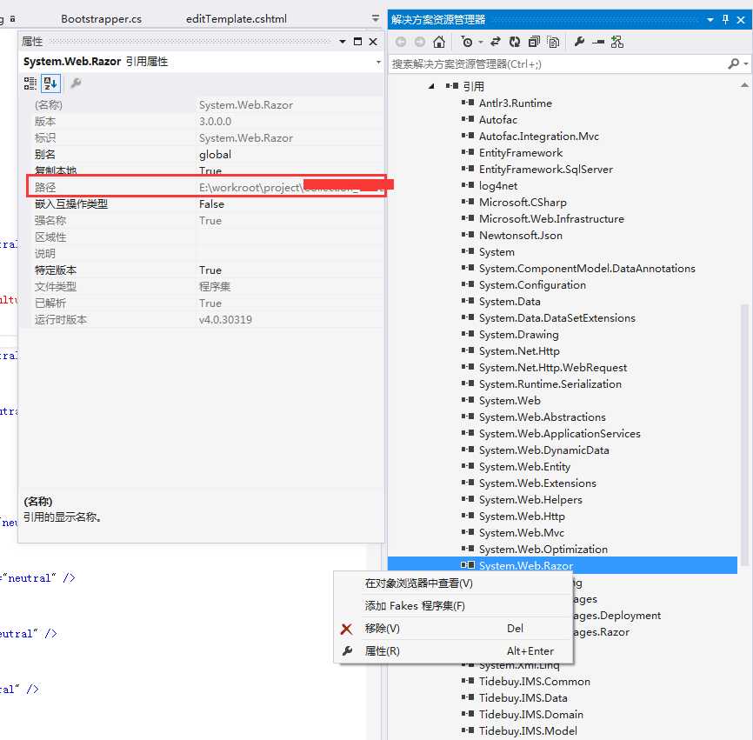Click the 路径 property path value

pos(290,187)
